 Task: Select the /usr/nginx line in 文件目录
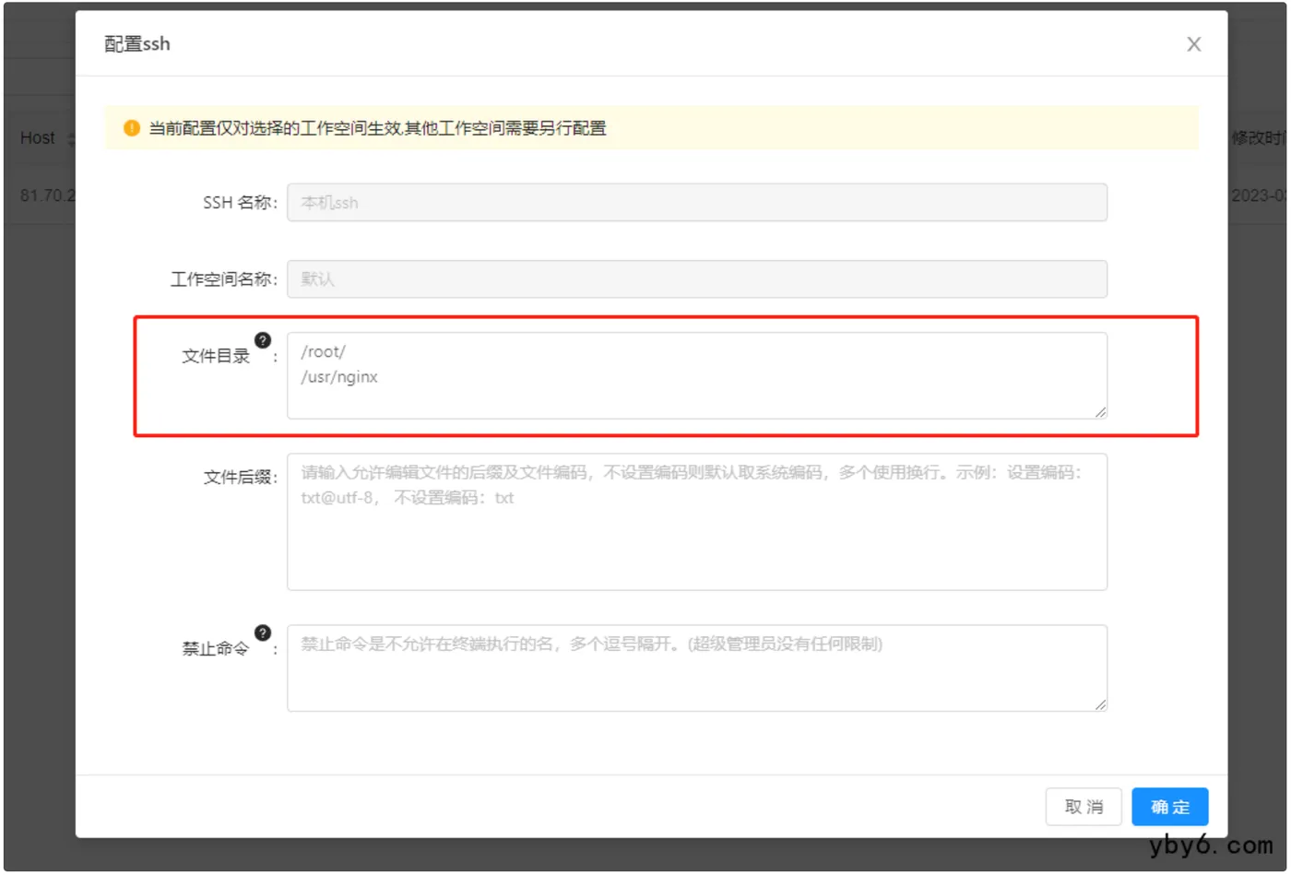point(338,376)
